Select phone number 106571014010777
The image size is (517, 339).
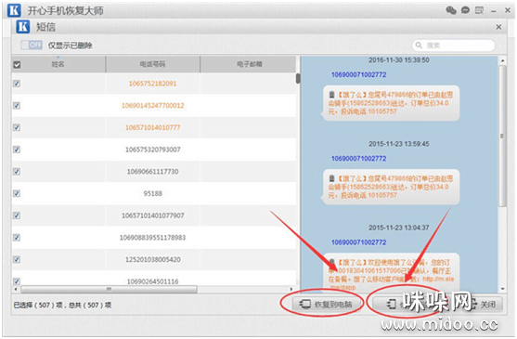152,127
